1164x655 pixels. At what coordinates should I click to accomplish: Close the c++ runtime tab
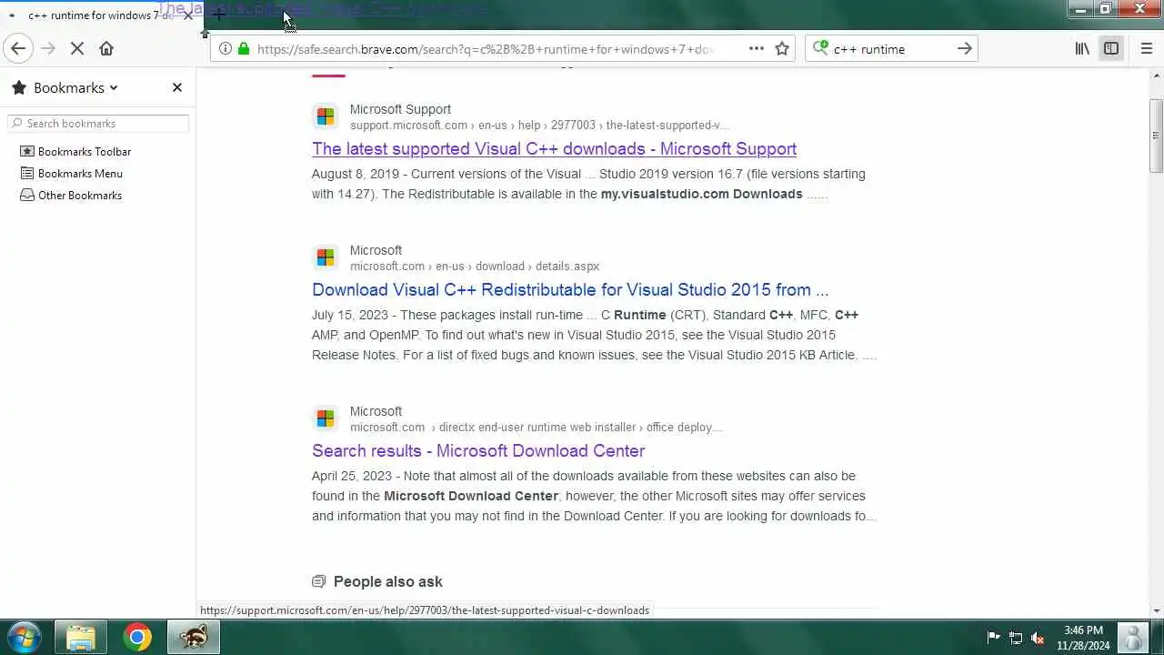(188, 15)
